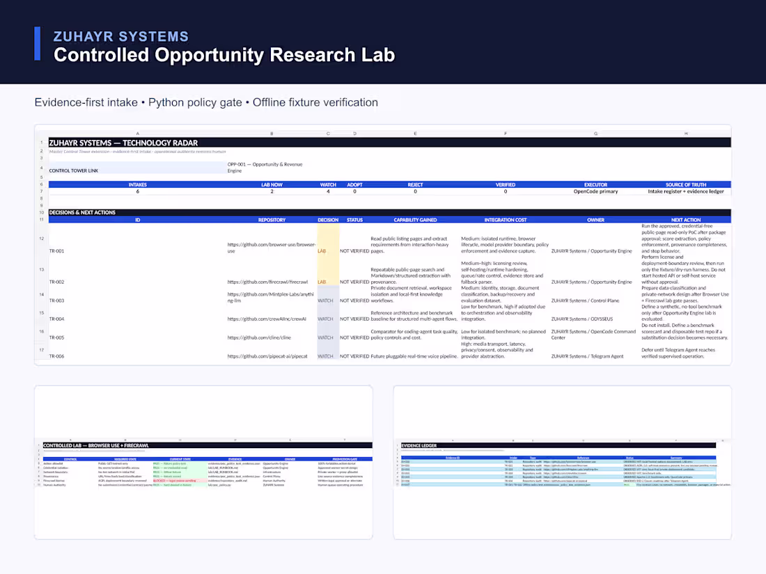Select the TR-005 ID cell

pyautogui.click(x=56, y=337)
